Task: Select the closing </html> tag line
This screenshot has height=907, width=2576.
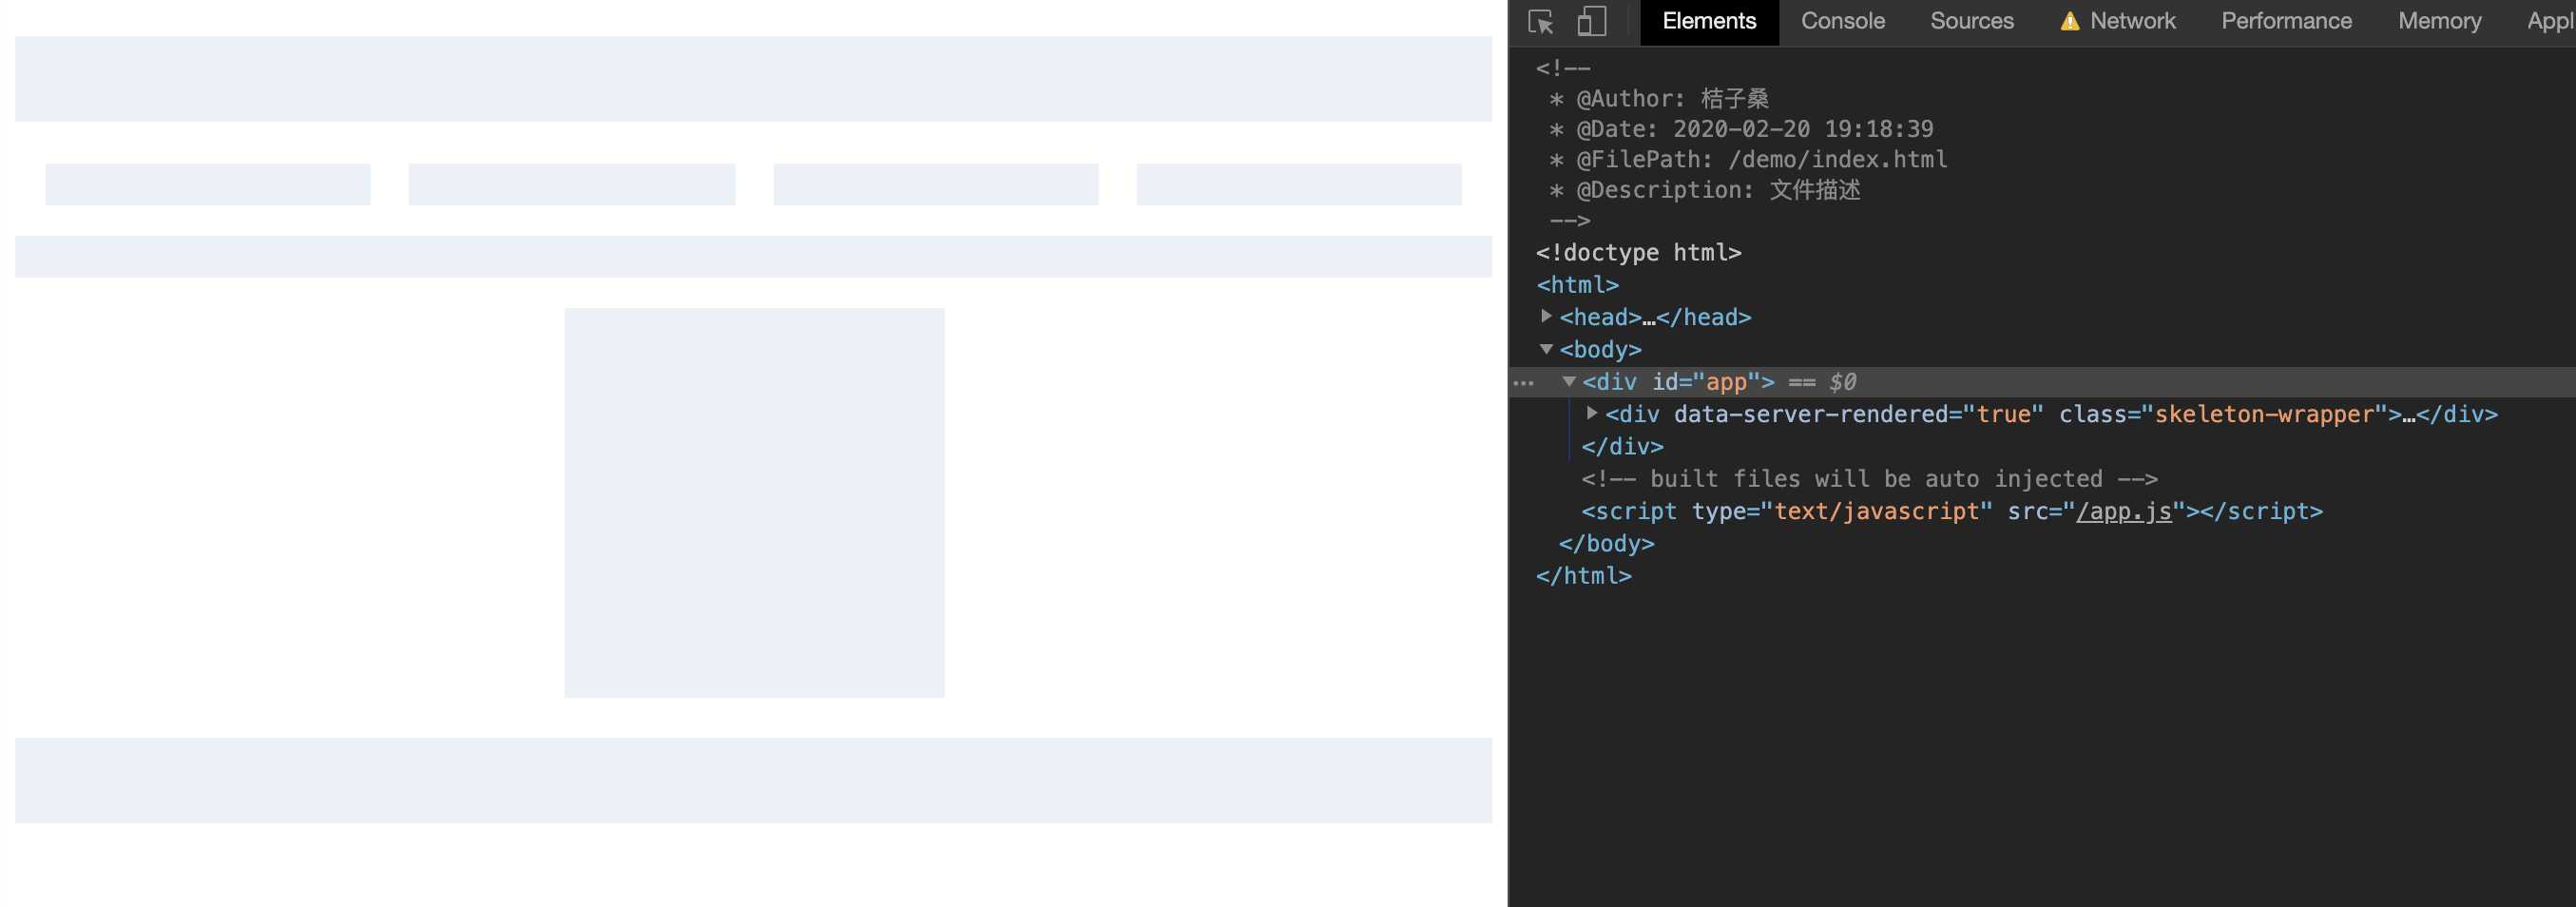Action: (1583, 576)
